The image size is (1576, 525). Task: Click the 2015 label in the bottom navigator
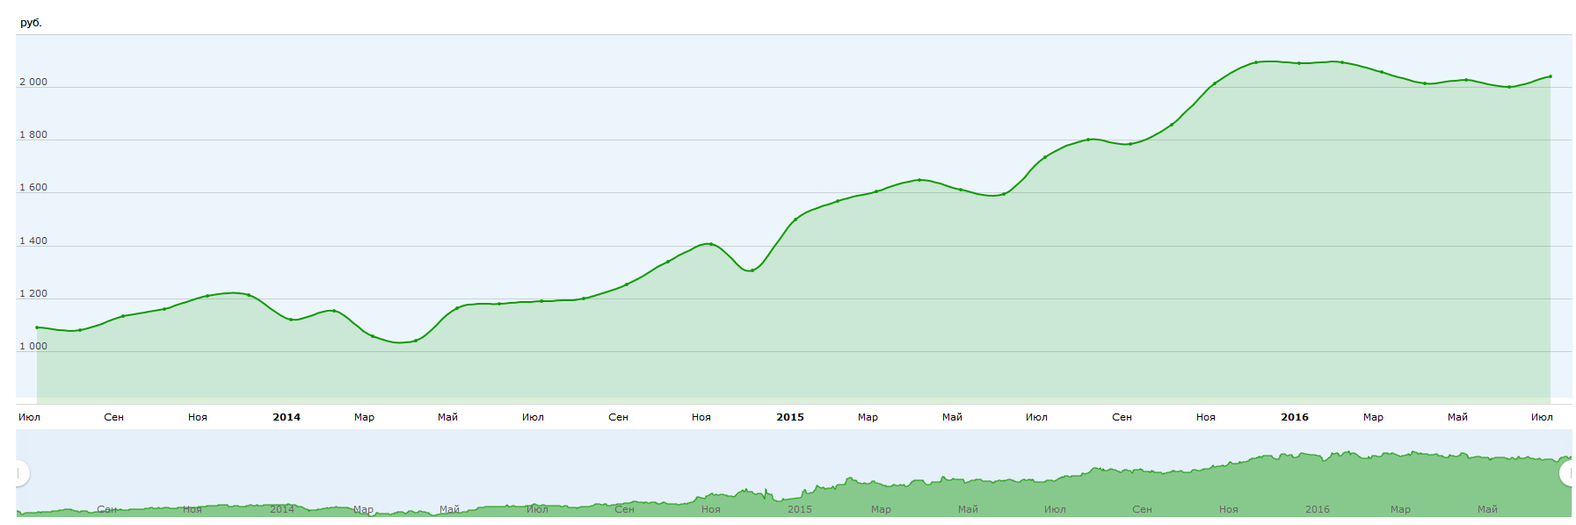point(800,509)
